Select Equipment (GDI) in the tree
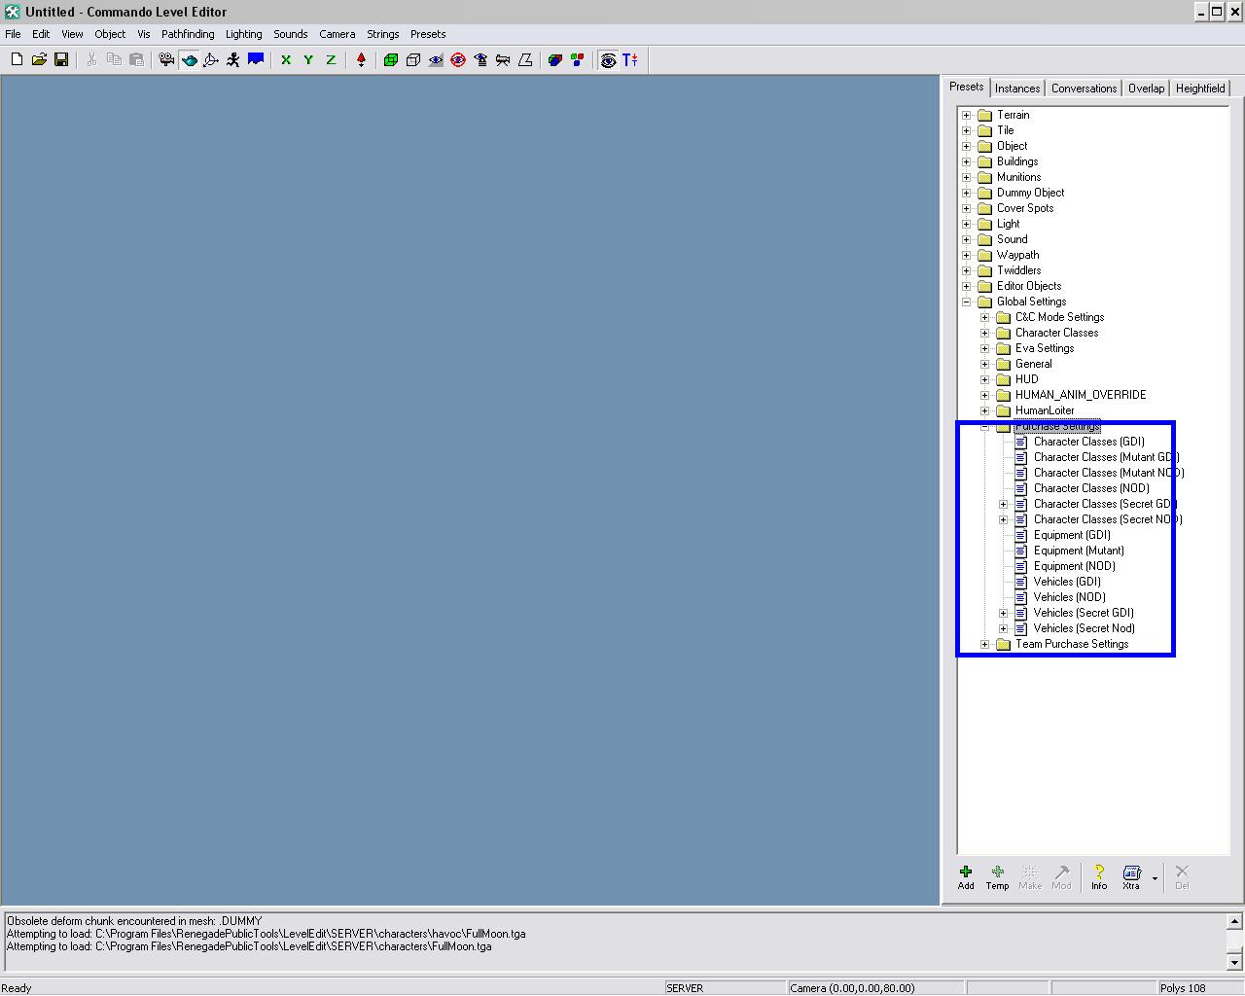 1071,535
